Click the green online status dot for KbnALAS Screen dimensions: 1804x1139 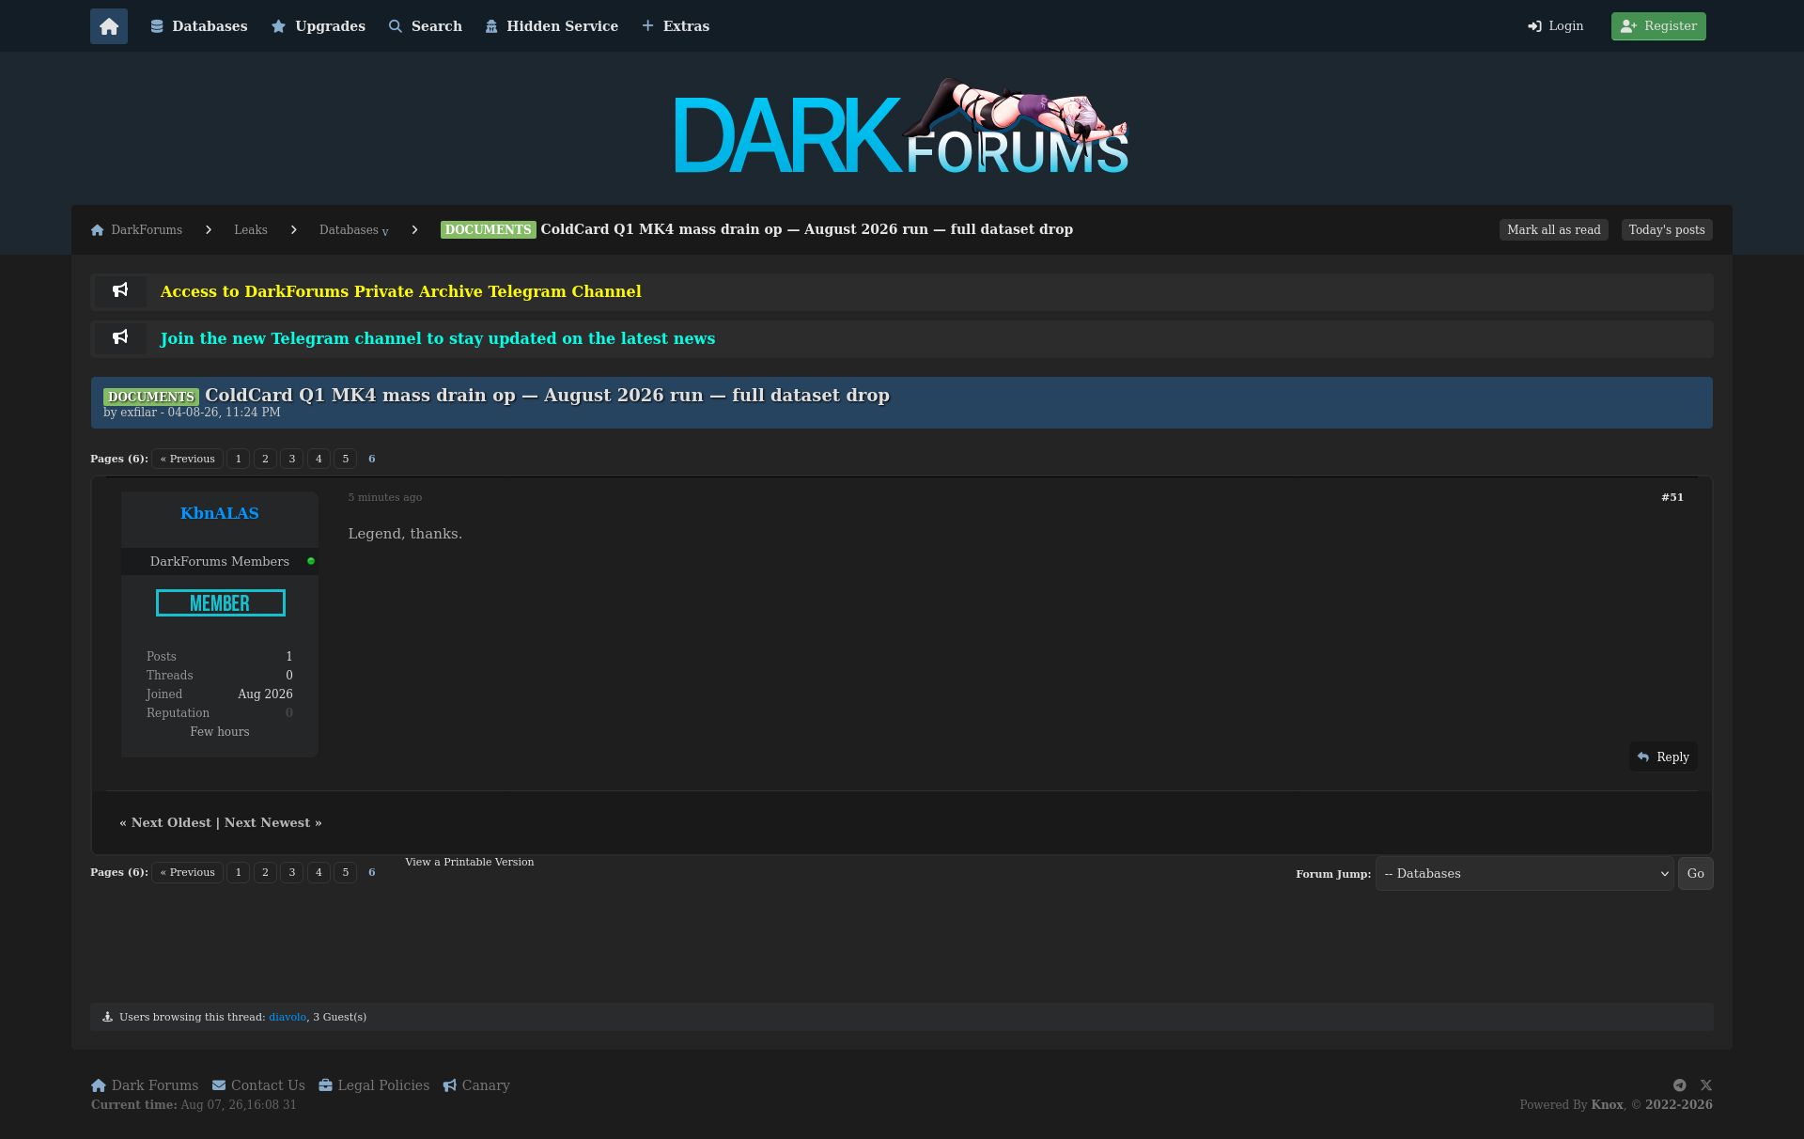[x=311, y=561]
